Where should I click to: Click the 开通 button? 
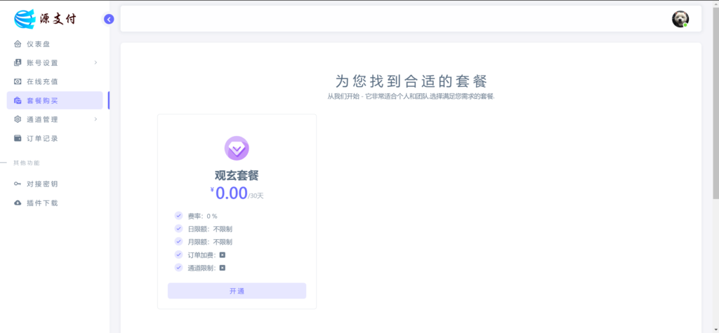237,291
